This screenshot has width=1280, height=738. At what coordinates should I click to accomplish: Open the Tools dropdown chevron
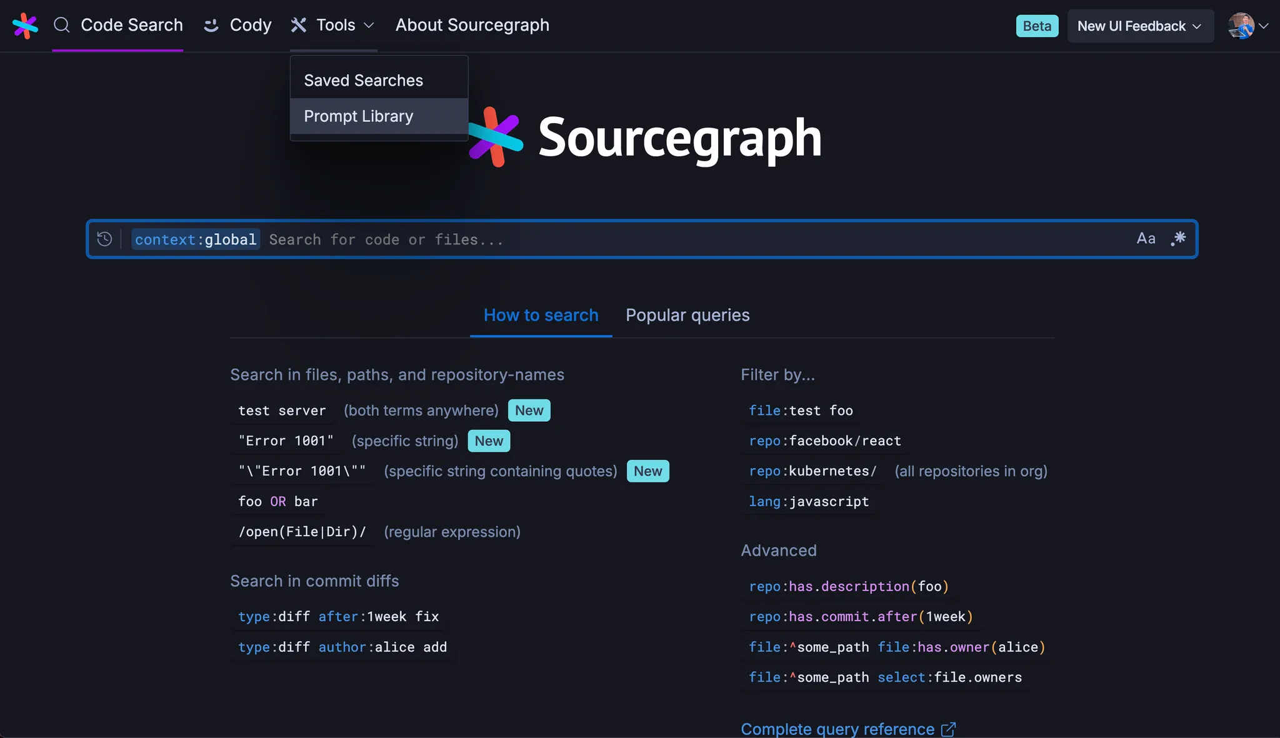tap(369, 26)
